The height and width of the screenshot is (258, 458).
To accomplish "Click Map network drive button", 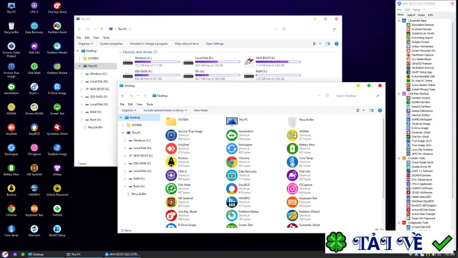I will coord(187,44).
